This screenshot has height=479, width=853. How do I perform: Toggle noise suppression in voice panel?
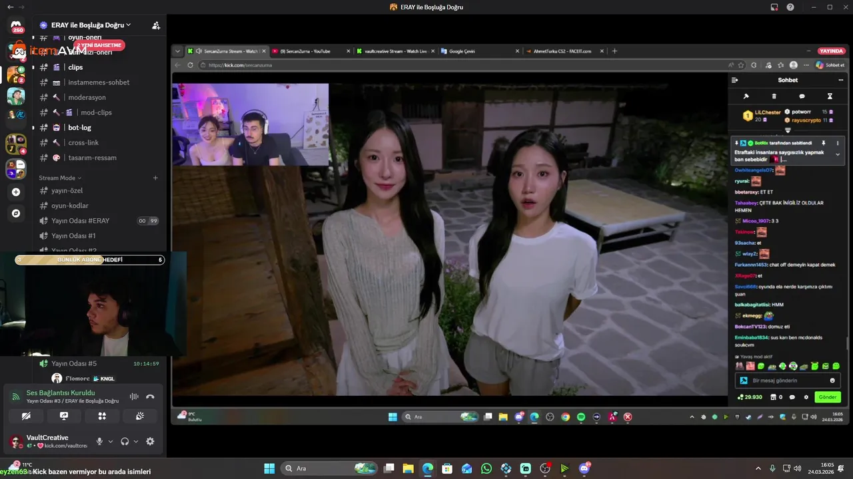[x=134, y=397]
